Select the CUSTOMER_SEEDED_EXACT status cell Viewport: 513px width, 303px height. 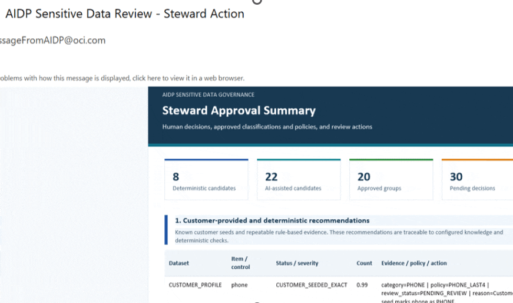[312, 285]
